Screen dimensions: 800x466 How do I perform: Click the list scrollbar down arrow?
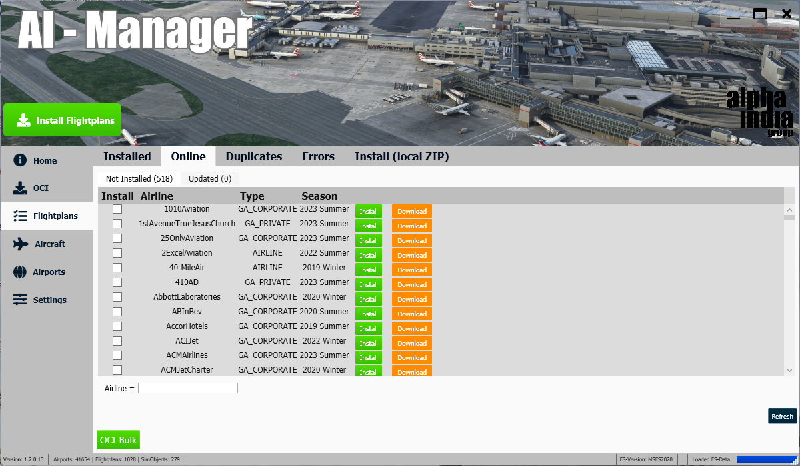pos(789,370)
